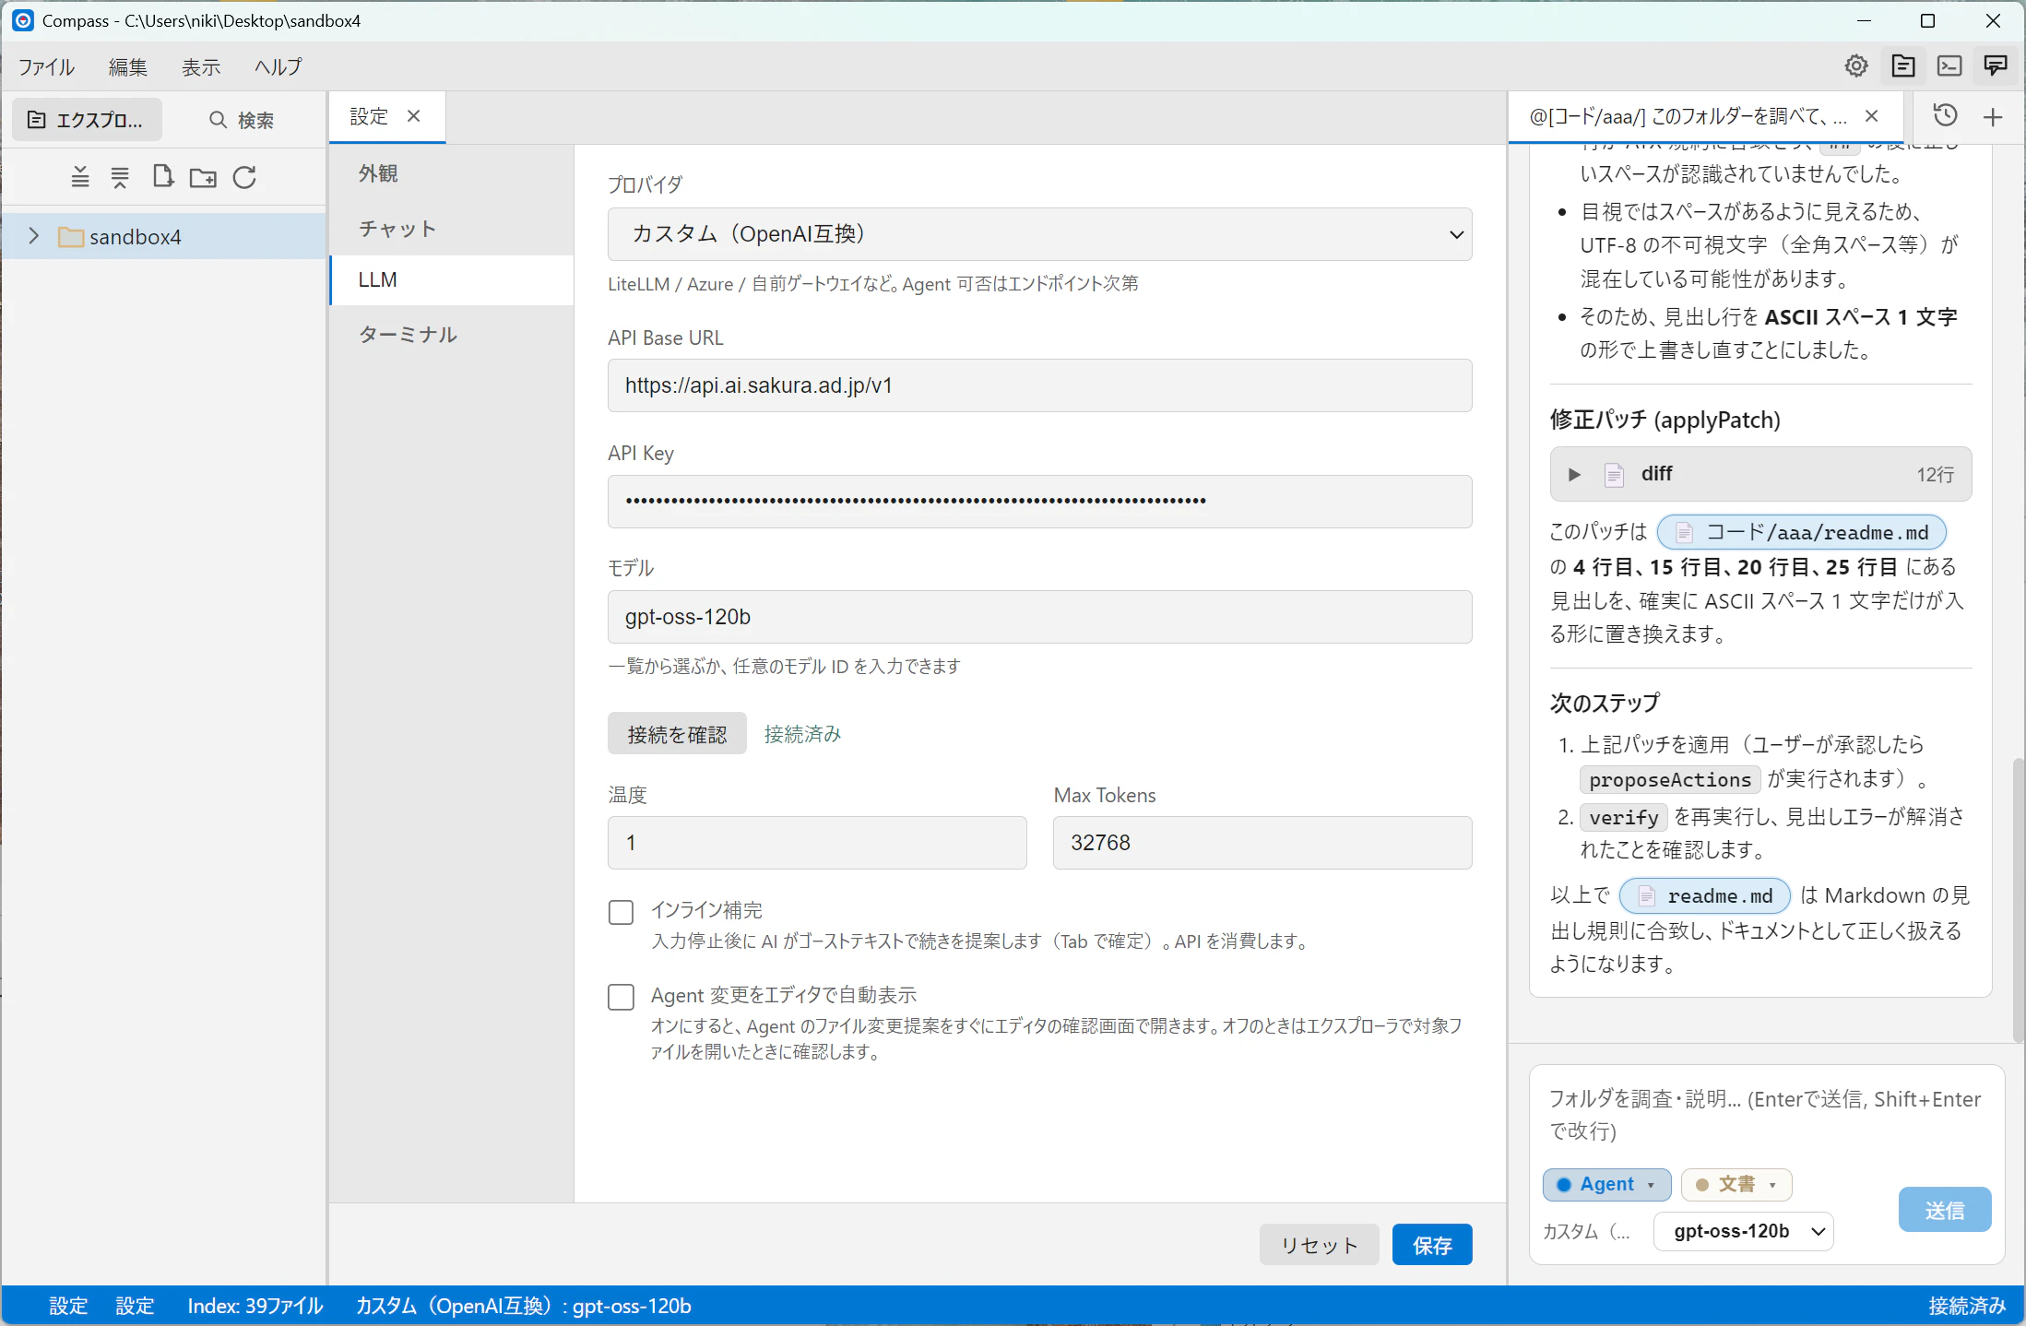This screenshot has height=1326, width=2026.
Task: Click the API Key field
Action: click(1040, 501)
